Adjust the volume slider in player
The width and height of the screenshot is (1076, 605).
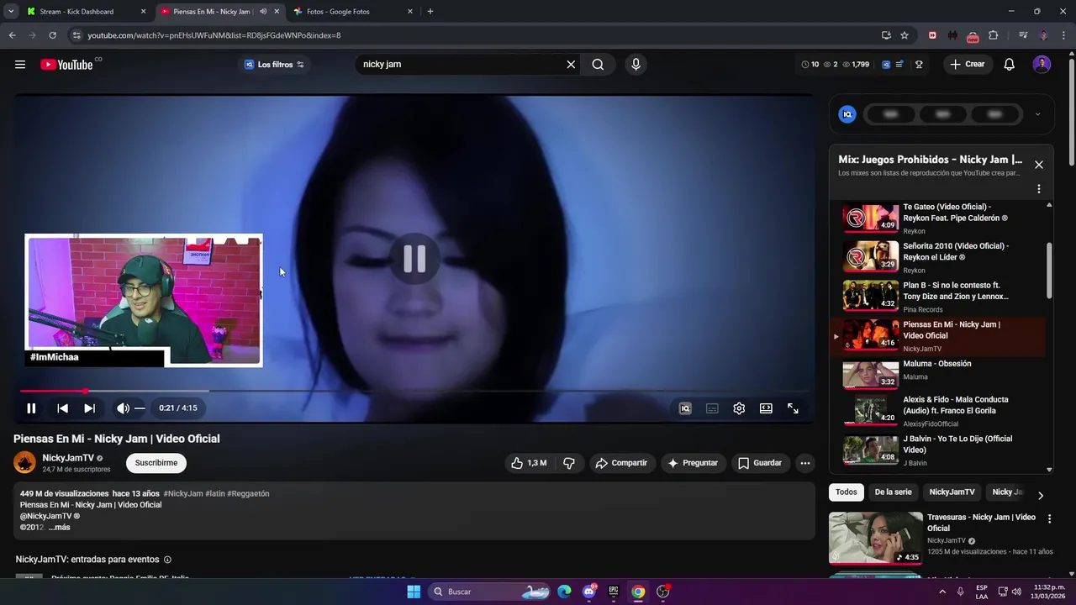[x=140, y=408]
